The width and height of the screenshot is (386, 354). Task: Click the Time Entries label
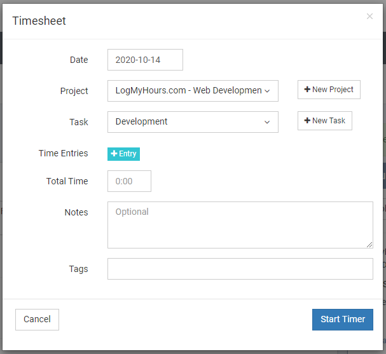63,153
